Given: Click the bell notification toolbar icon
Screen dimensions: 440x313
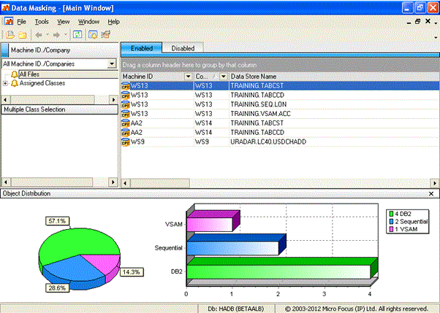Looking at the screenshot, I should (93, 34).
